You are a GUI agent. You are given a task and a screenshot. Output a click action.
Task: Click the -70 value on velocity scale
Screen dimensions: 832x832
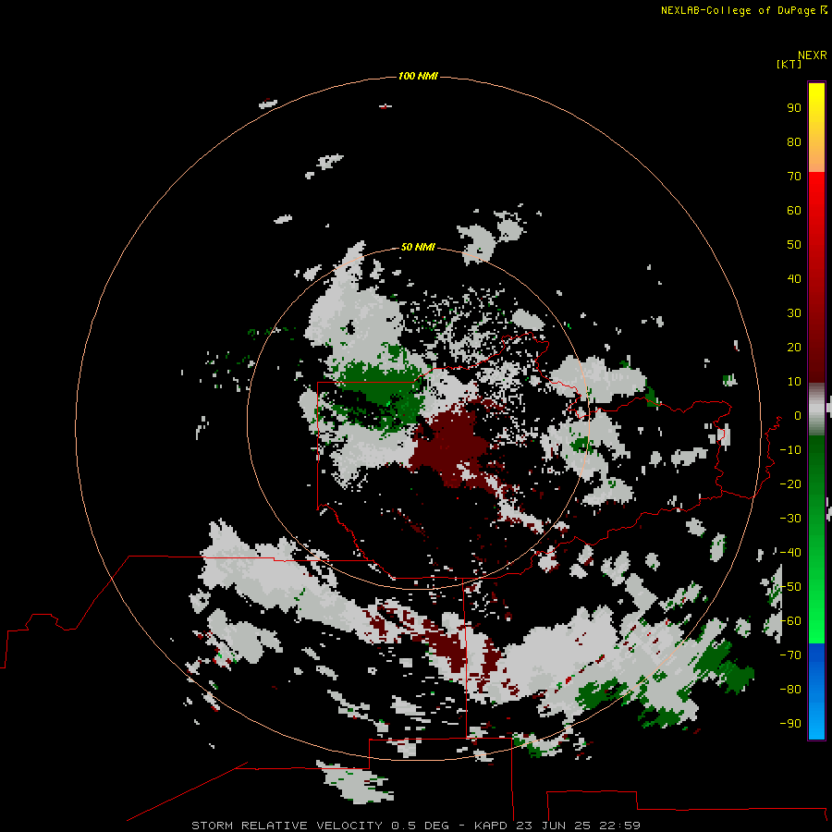(790, 655)
